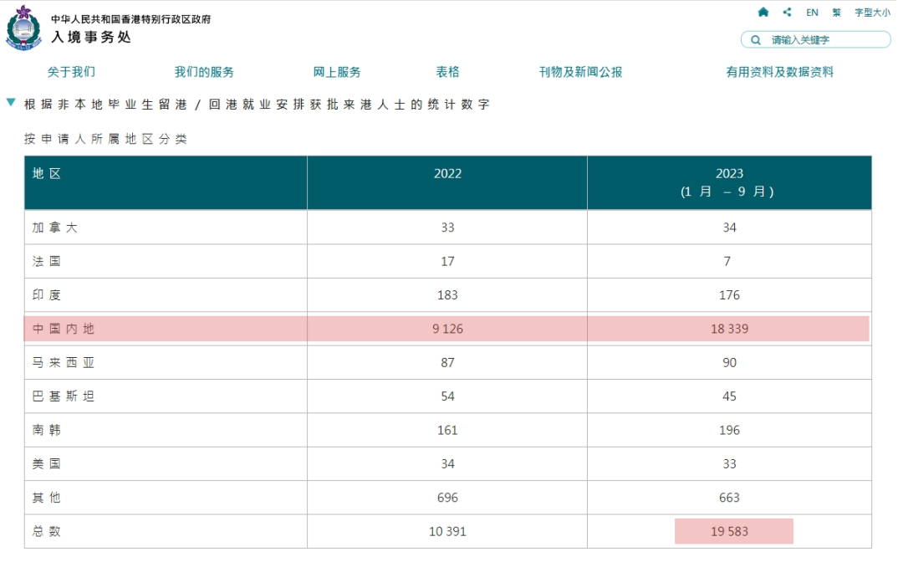Image resolution: width=903 pixels, height=562 pixels.
Task: Open 字型大小 font size option
Action: (872, 12)
